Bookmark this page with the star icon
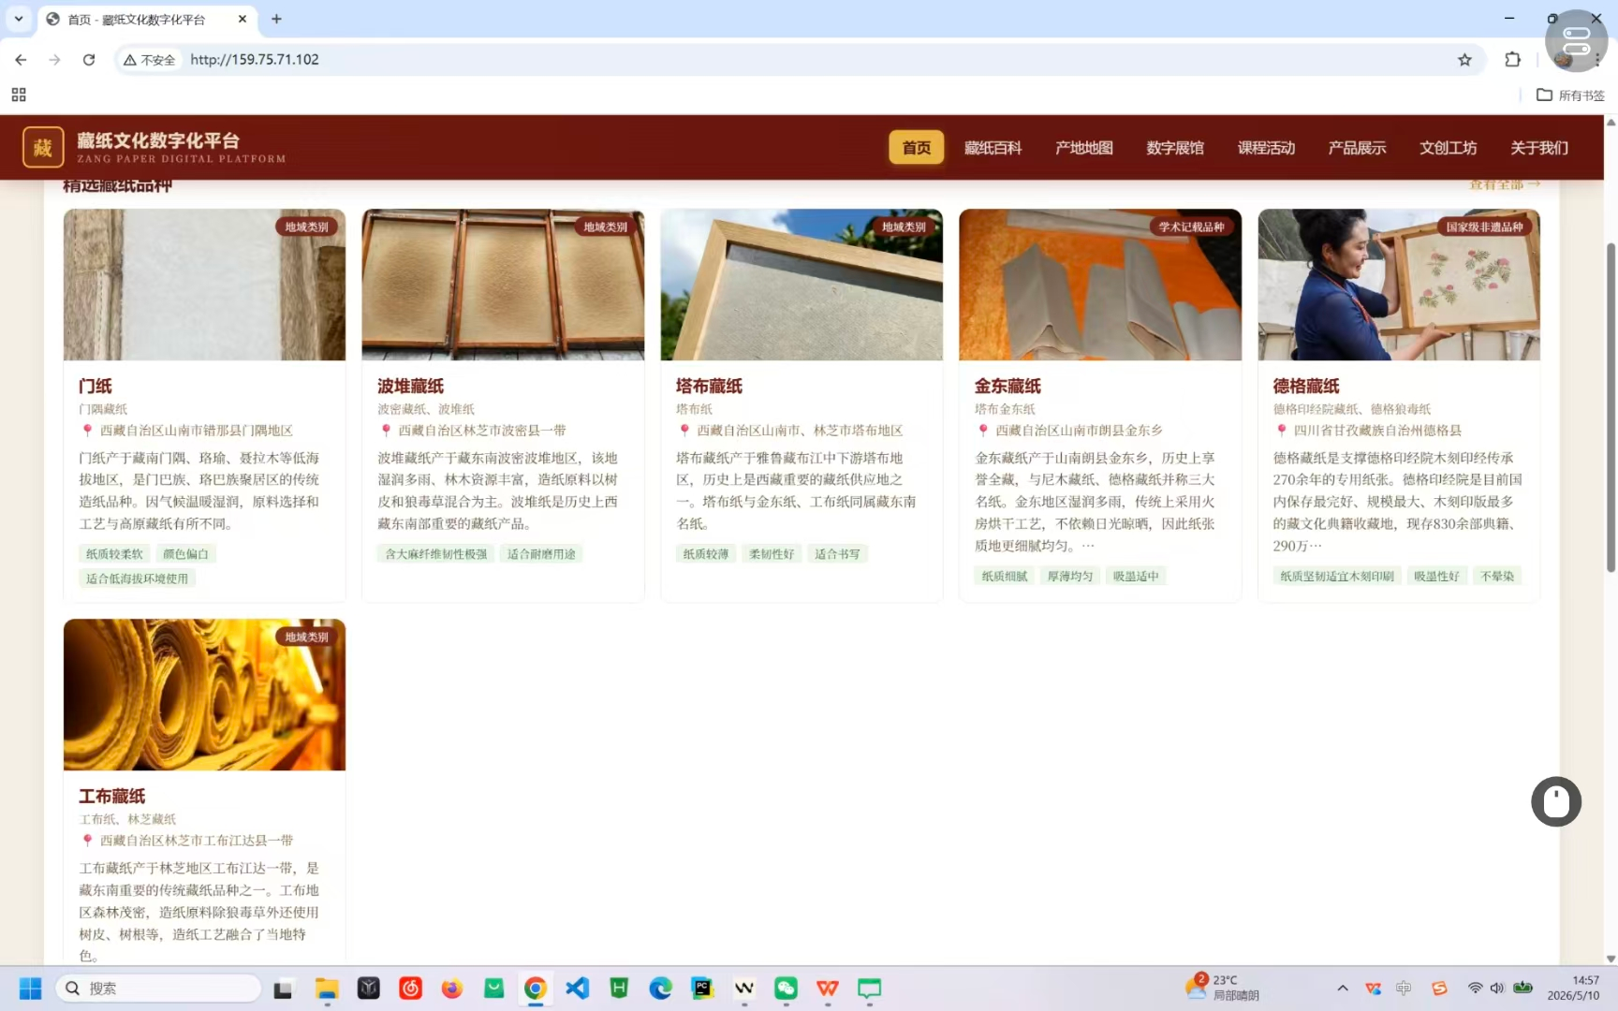1618x1011 pixels. pos(1464,60)
